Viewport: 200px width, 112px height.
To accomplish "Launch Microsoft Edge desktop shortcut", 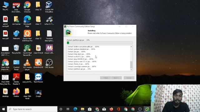I will coord(27,21).
